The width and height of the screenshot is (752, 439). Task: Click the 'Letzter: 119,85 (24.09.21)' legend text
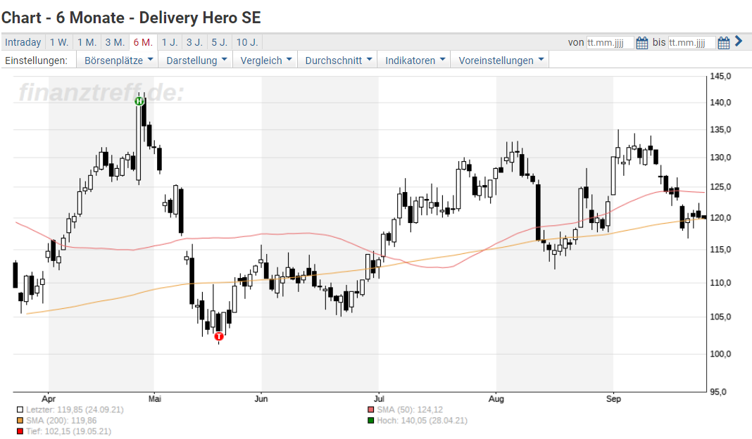coord(75,409)
